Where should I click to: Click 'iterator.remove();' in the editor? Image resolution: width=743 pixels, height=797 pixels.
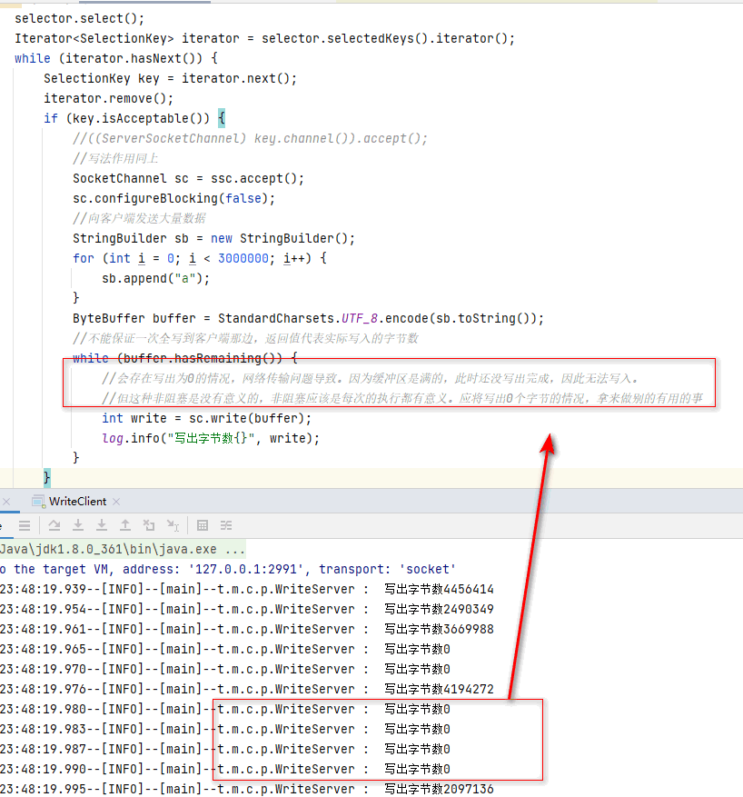click(109, 99)
